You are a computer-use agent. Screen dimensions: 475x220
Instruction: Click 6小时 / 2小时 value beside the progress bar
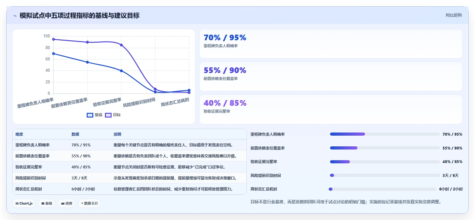[x=451, y=189]
